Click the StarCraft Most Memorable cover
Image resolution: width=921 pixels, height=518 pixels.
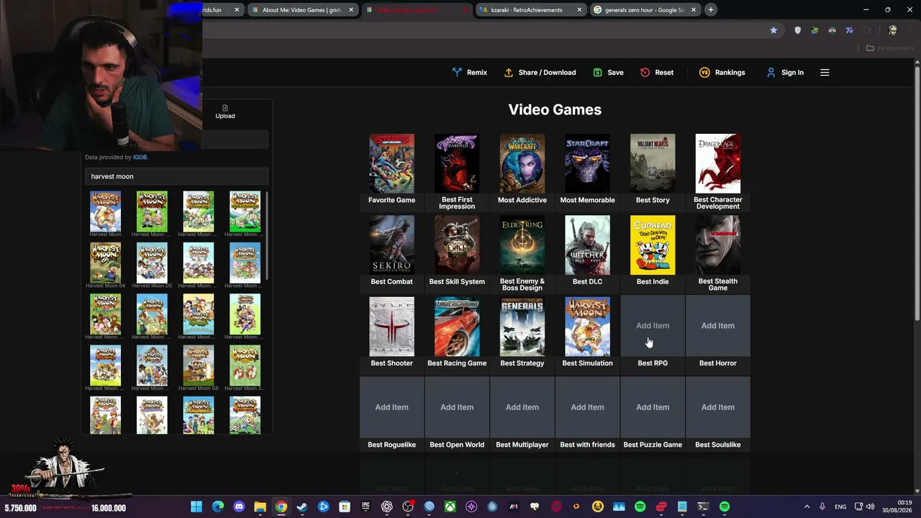(x=587, y=164)
